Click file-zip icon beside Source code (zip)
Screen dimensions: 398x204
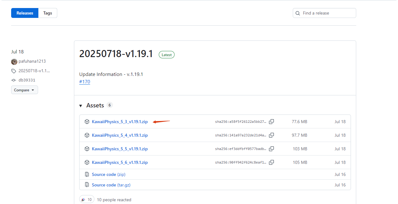pos(87,174)
